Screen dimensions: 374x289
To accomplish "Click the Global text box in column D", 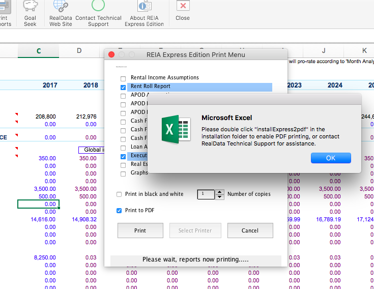I will pyautogui.click(x=92, y=150).
